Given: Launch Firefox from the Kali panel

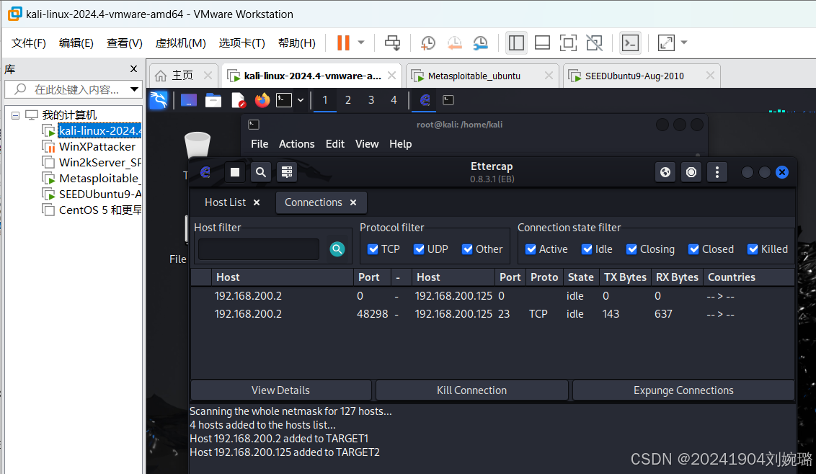Looking at the screenshot, I should pos(262,100).
